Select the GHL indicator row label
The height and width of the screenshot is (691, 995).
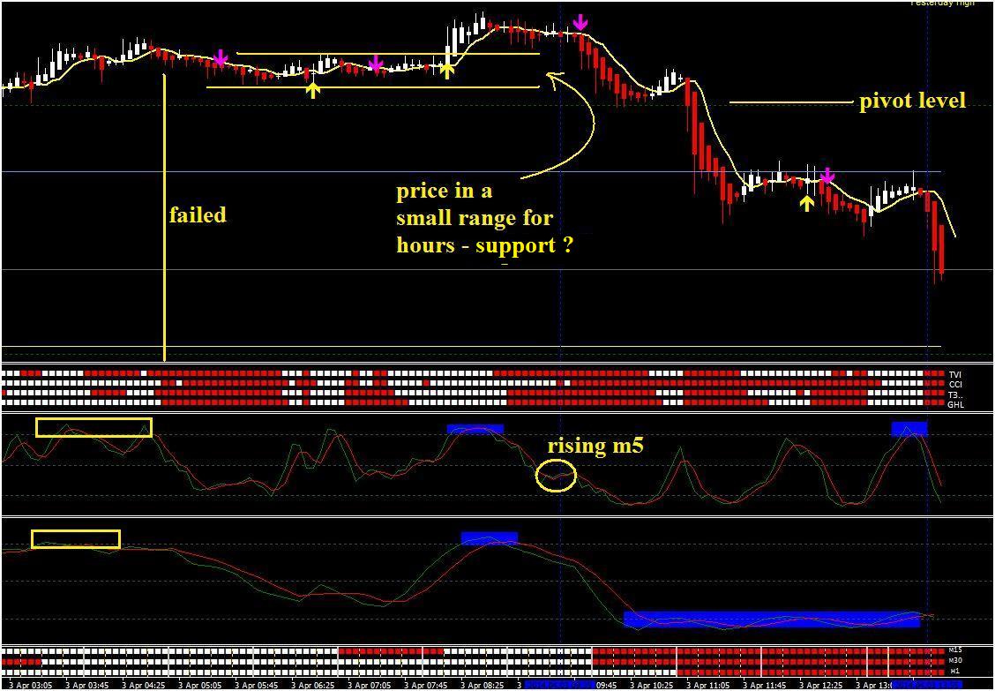pos(954,404)
